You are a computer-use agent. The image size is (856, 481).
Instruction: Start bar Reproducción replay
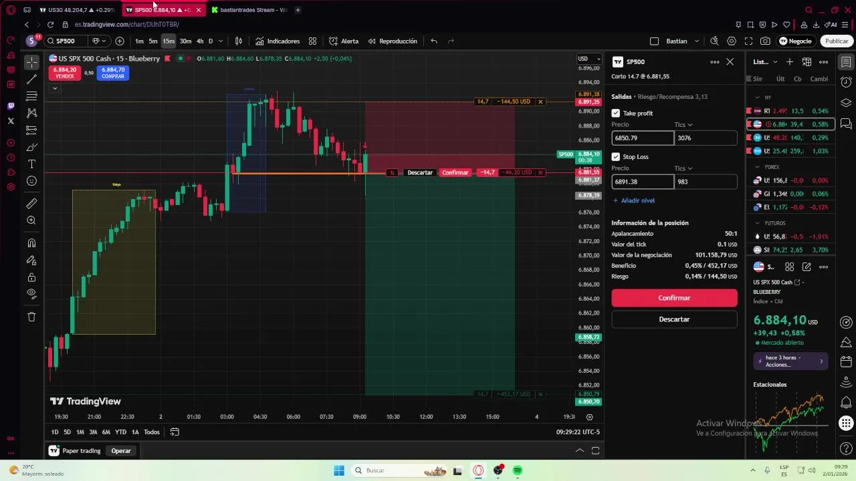[393, 41]
